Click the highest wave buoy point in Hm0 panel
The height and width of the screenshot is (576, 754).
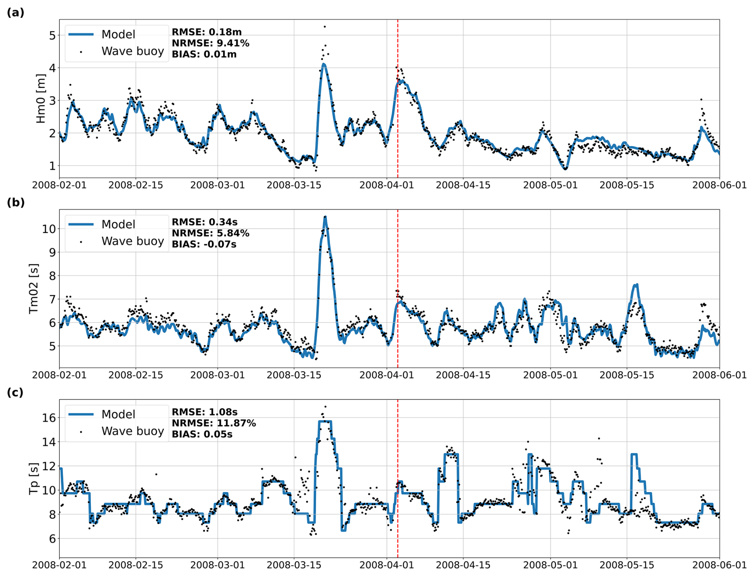(325, 27)
